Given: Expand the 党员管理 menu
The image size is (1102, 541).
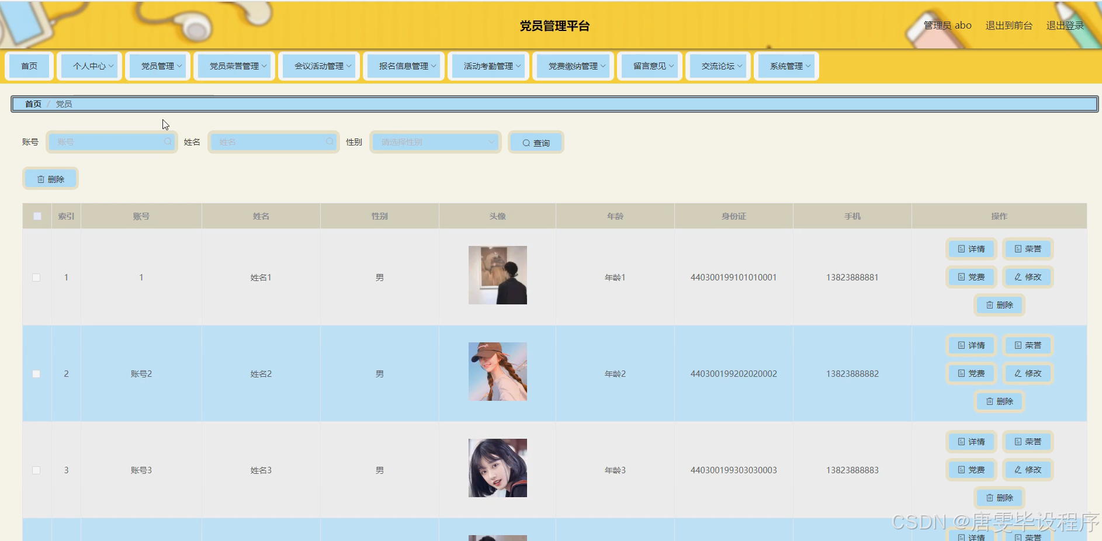Looking at the screenshot, I should tap(158, 66).
